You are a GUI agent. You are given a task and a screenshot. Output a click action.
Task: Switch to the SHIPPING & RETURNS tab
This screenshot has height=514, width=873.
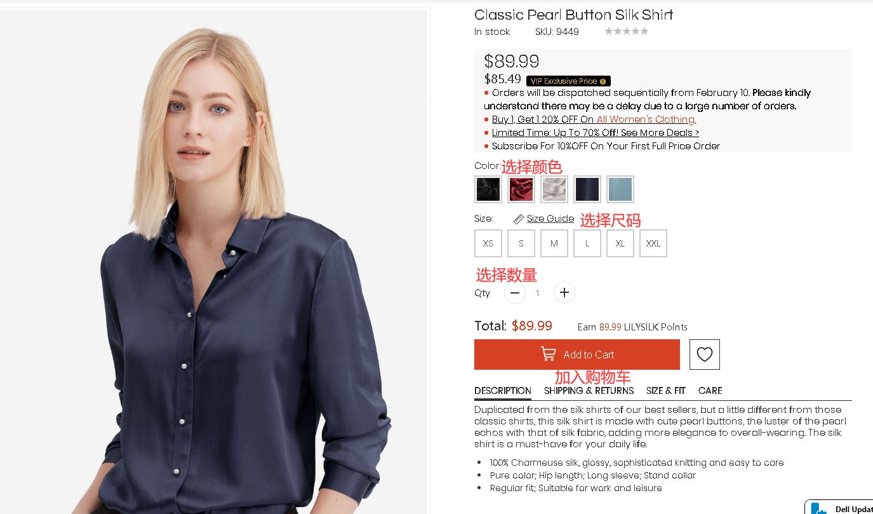coord(589,391)
